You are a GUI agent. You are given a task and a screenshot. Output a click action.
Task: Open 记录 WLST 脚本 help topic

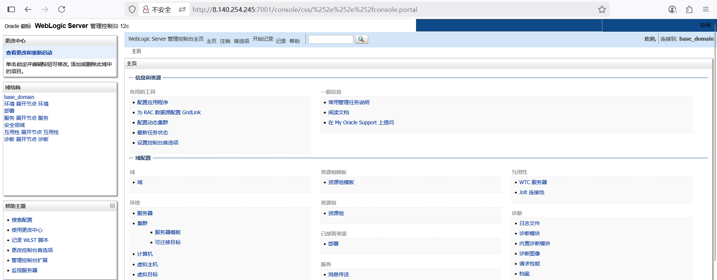(x=30, y=240)
